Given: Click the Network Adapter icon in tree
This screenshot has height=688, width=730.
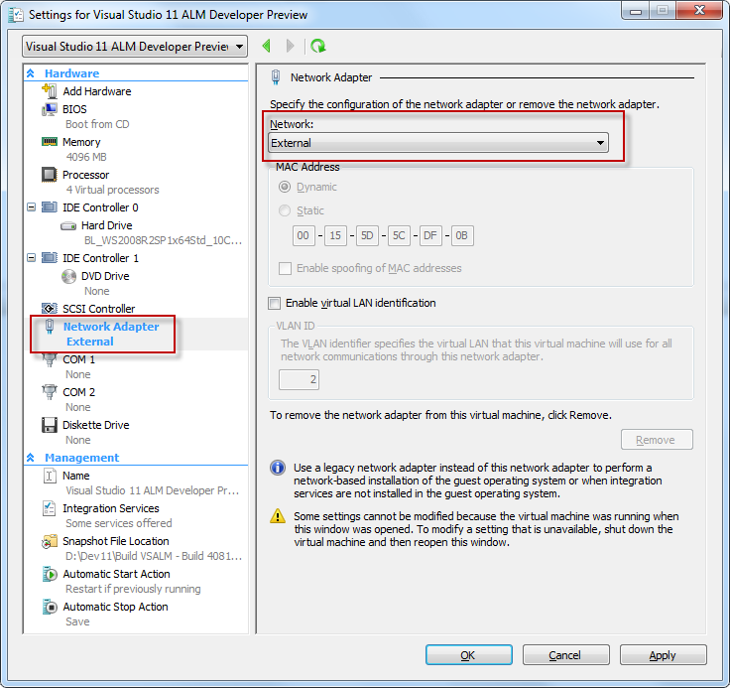Looking at the screenshot, I should click(x=50, y=327).
